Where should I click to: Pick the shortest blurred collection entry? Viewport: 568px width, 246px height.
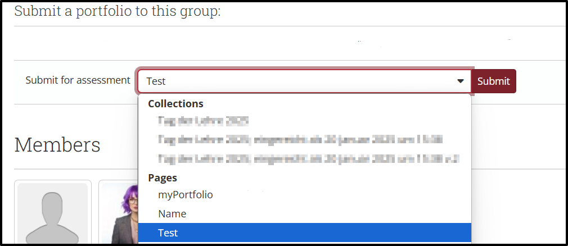point(203,120)
